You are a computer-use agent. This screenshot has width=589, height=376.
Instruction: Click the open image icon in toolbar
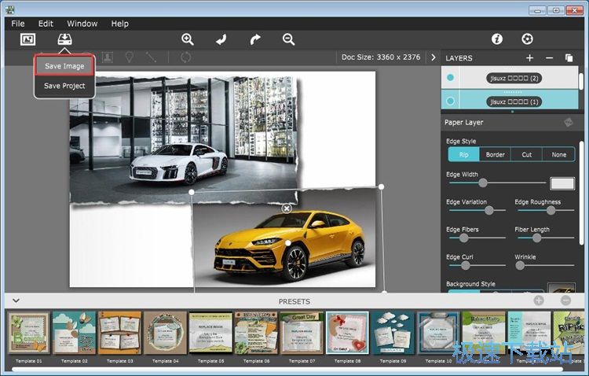click(x=28, y=39)
